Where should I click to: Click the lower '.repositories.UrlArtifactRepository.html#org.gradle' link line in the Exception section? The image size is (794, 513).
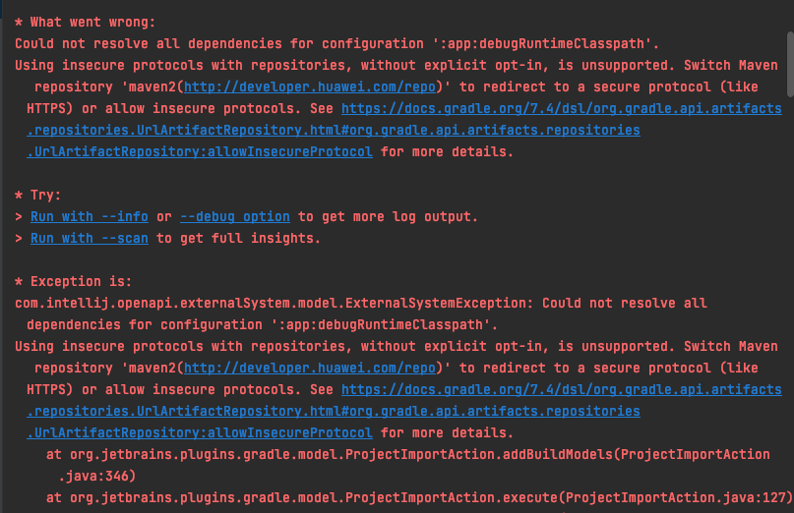click(x=334, y=412)
